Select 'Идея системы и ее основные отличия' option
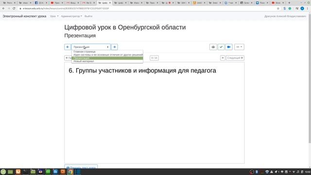311x175 pixels. click(107, 55)
